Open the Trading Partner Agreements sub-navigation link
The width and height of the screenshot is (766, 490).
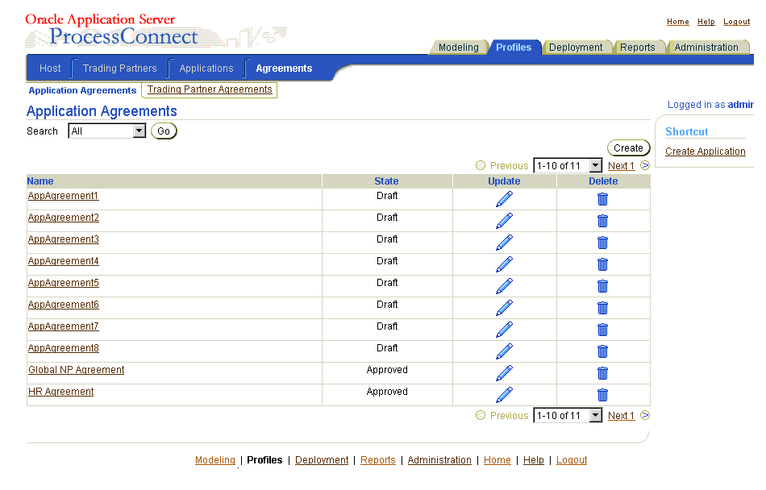[210, 89]
